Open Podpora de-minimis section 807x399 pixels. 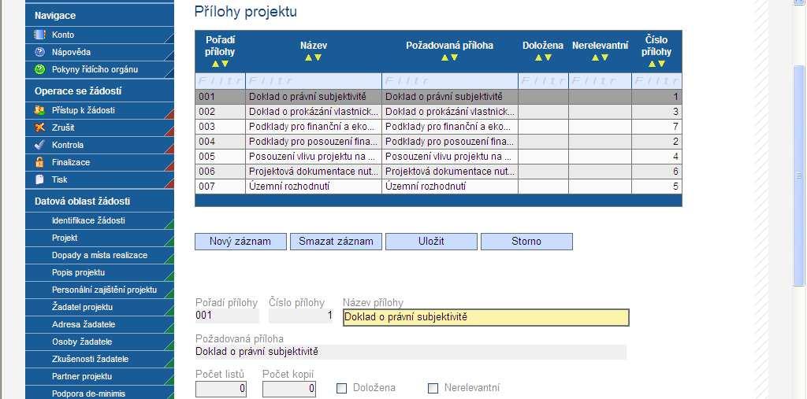click(99, 393)
